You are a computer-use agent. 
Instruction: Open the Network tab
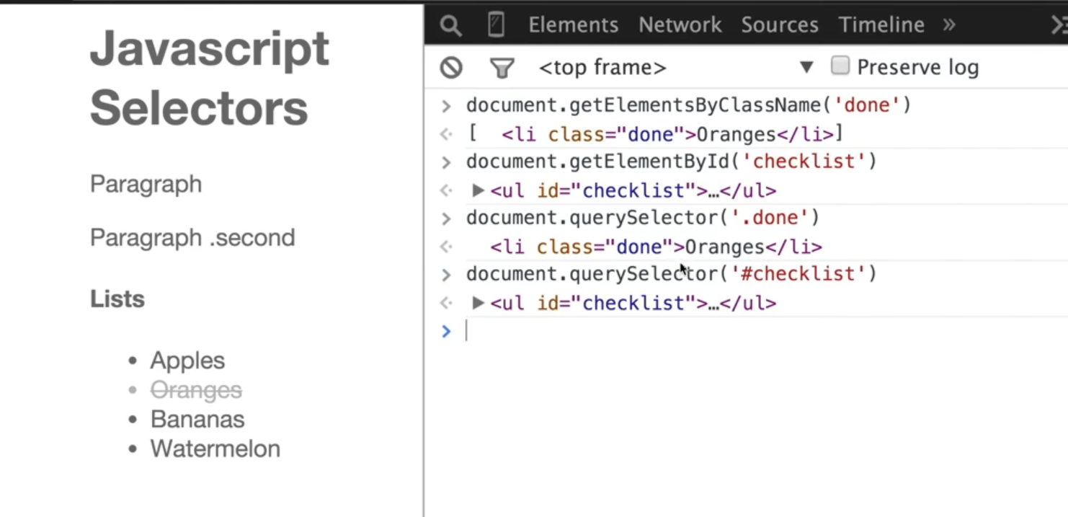[x=680, y=25]
